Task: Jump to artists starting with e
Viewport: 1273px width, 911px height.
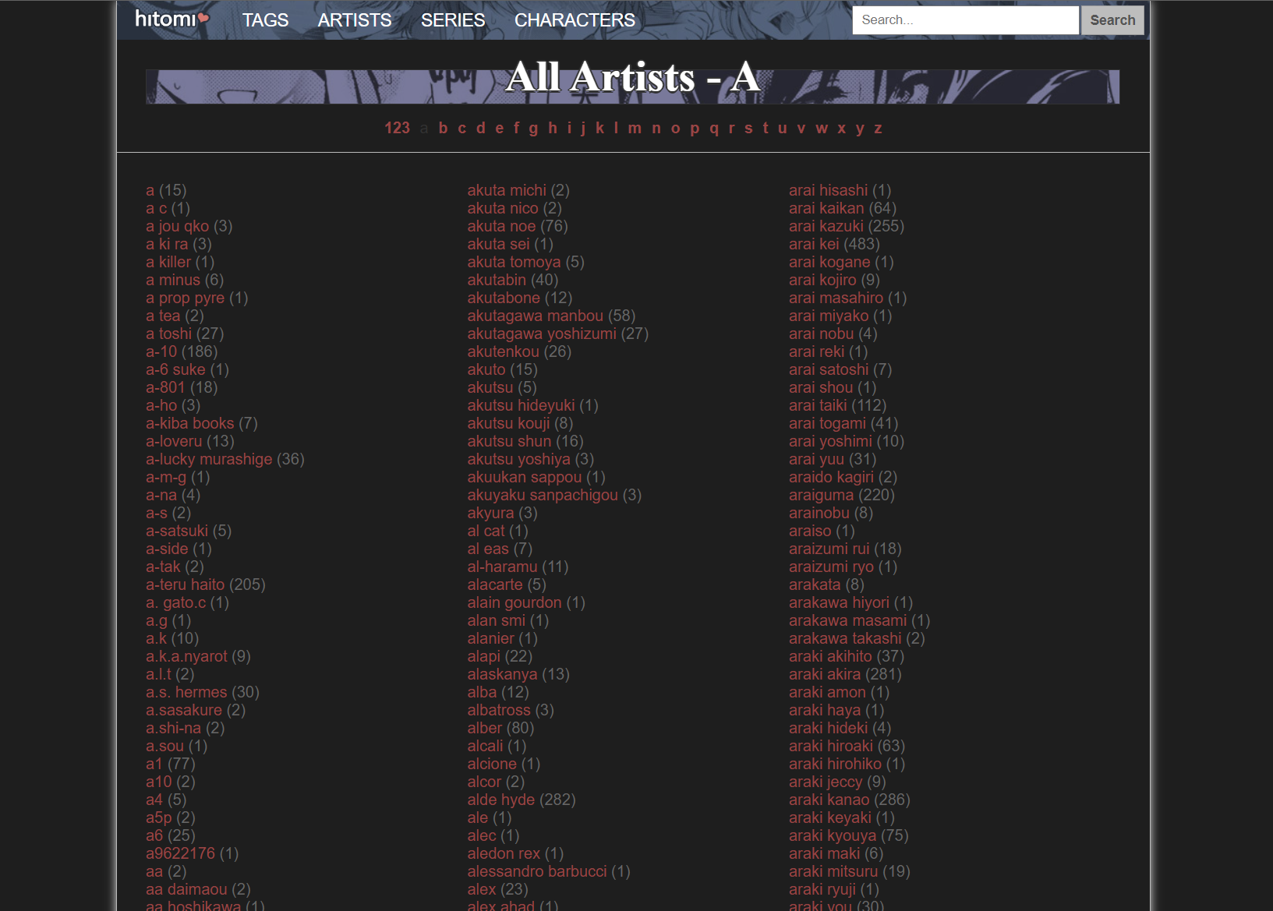Action: (500, 129)
